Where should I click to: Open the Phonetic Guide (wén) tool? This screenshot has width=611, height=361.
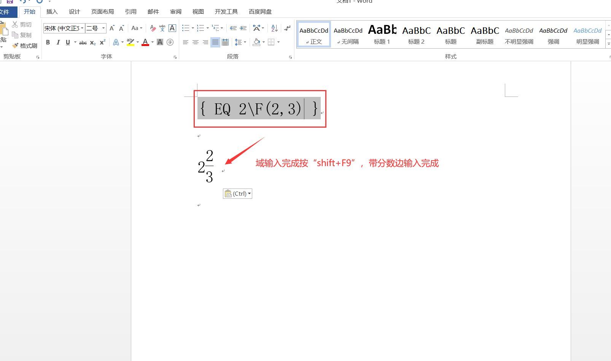[162, 28]
